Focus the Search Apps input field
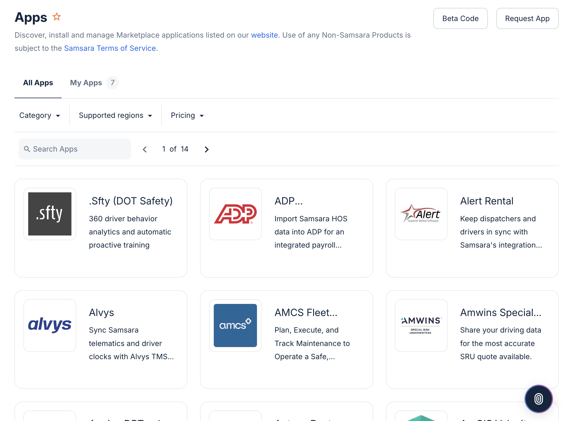The image size is (573, 421). [75, 149]
